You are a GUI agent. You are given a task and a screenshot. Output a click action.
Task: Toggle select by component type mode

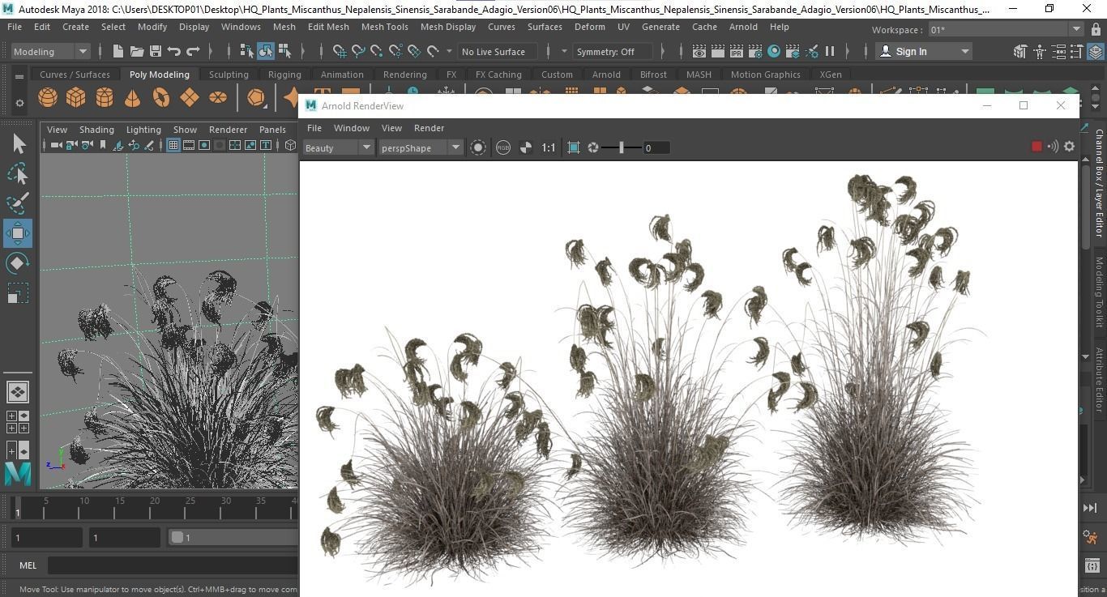(284, 51)
